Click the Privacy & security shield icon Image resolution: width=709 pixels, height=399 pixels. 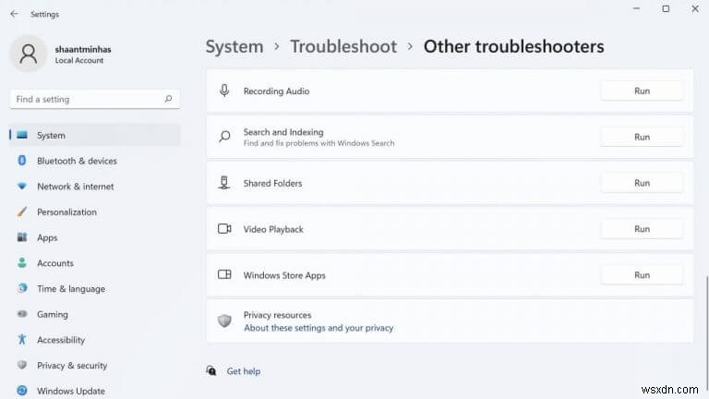22,366
